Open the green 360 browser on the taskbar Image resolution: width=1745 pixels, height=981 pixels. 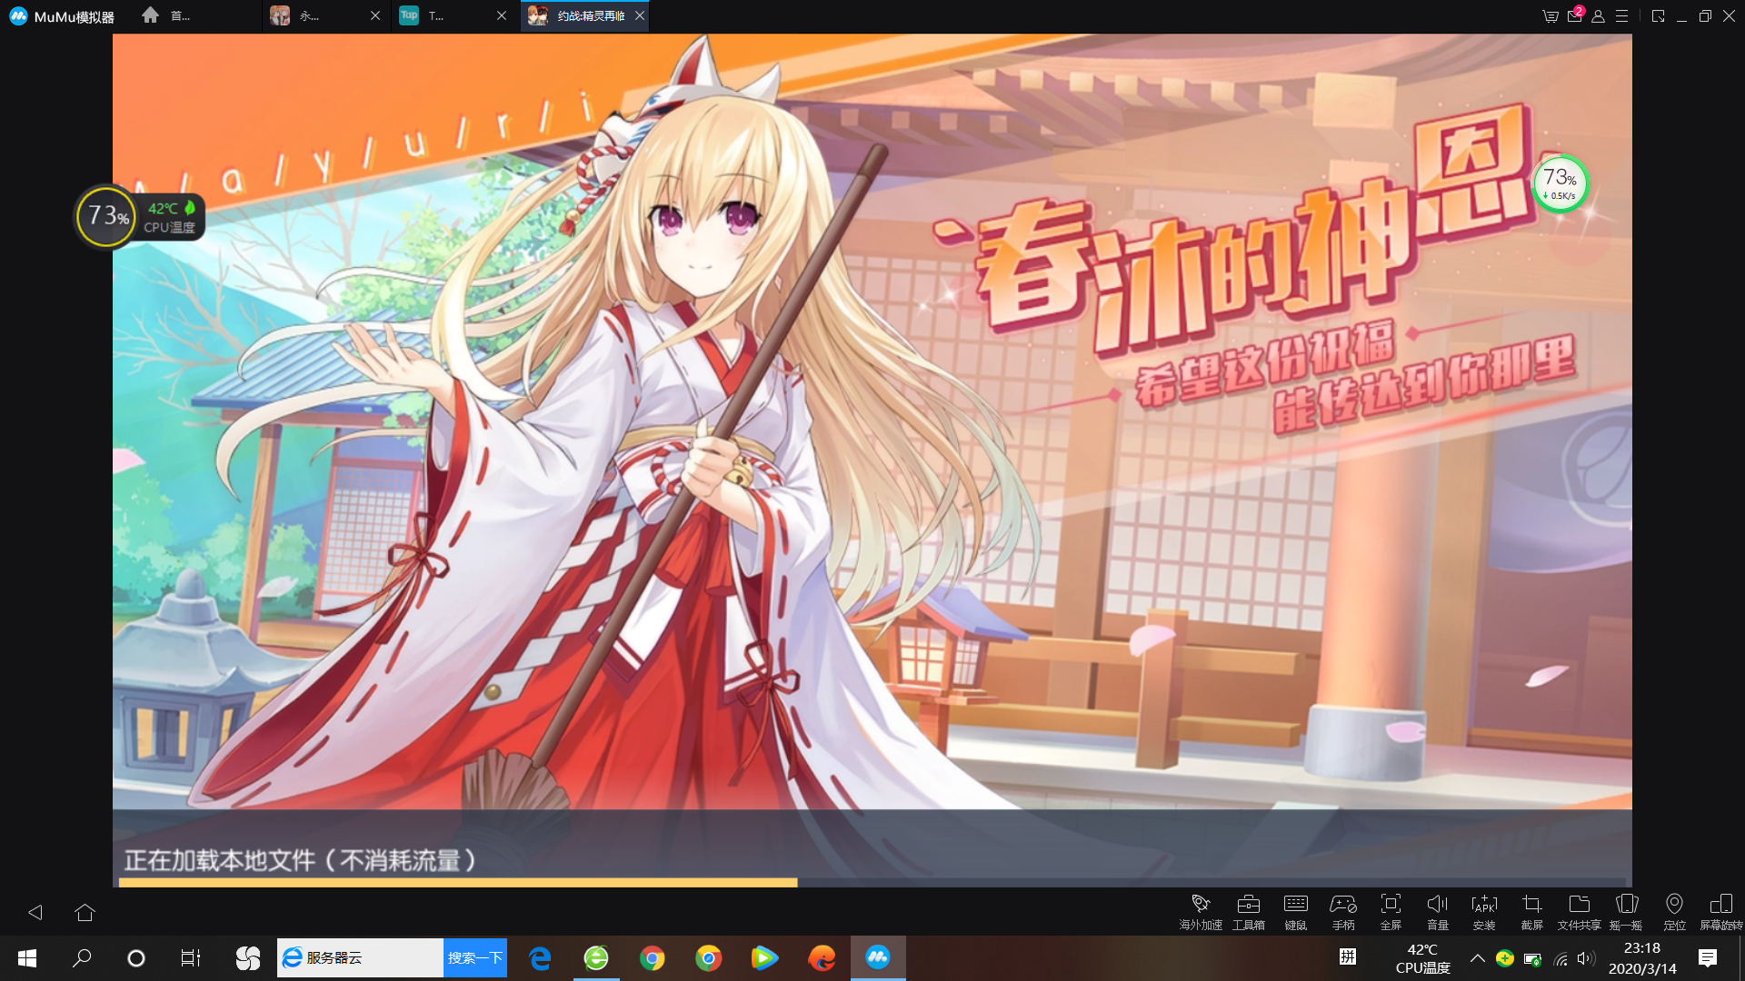[596, 957]
